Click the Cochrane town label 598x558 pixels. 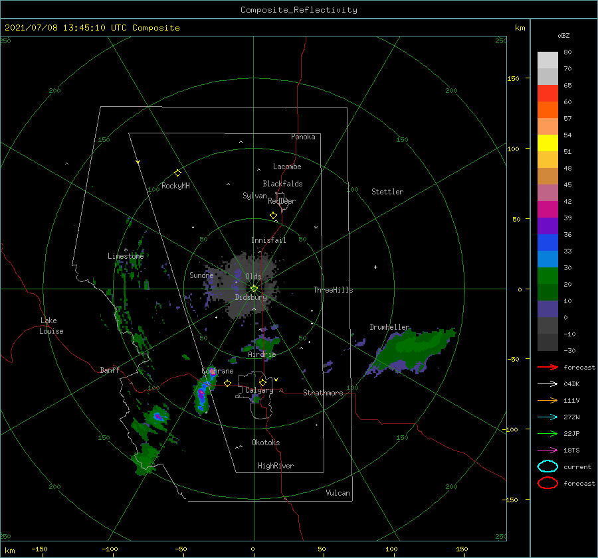pyautogui.click(x=217, y=371)
